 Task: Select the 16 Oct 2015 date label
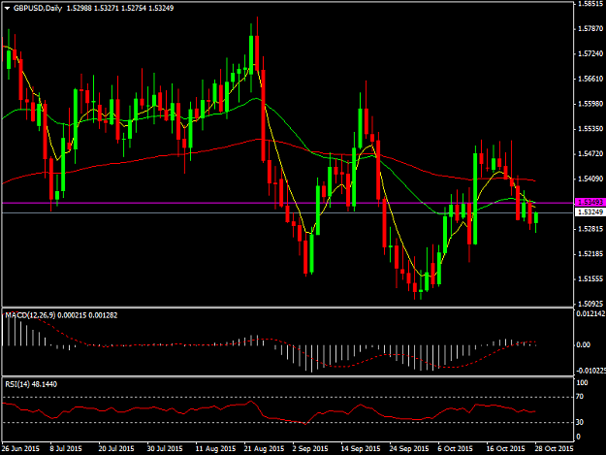click(505, 448)
